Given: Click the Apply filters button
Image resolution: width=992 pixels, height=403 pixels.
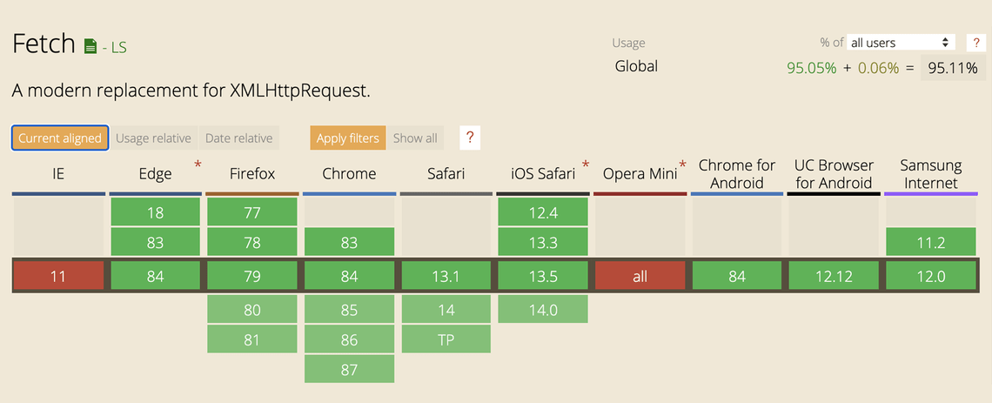Looking at the screenshot, I should 348,138.
